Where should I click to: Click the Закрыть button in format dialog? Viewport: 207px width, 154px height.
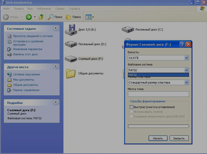[179, 138]
